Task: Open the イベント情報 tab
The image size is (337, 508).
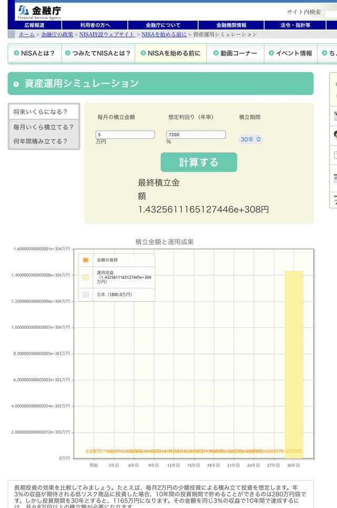Action: point(291,53)
